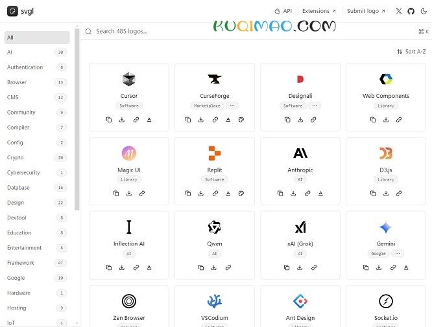Copy the Magic UI logo SVG
Screen dimensions: 432x327
pos(116,194)
